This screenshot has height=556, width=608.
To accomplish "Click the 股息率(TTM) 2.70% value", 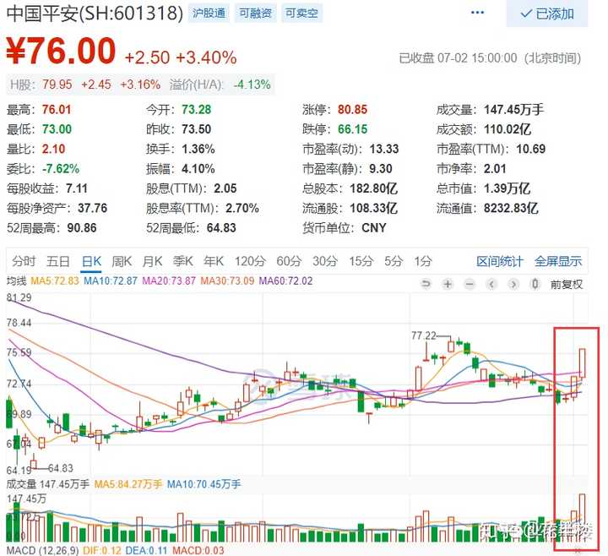I will click(242, 209).
